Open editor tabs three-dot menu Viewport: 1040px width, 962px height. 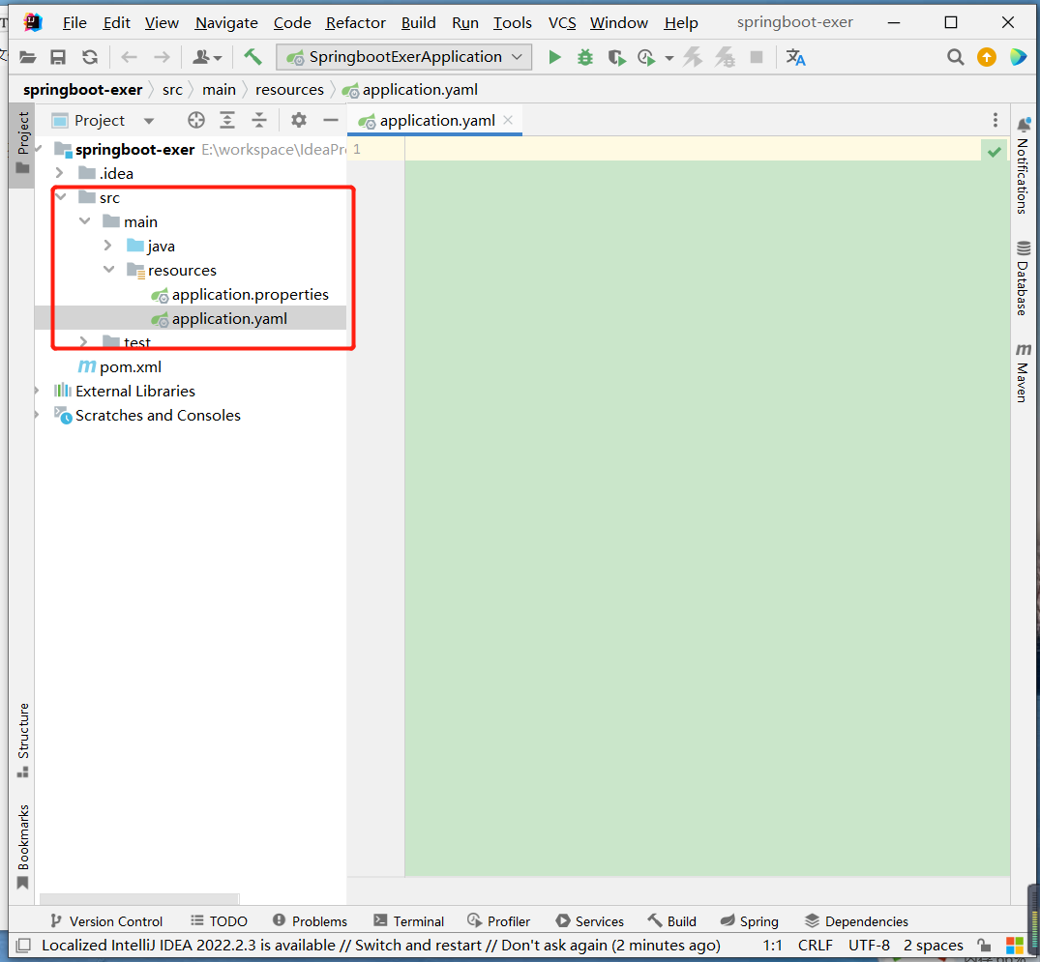[x=995, y=120]
